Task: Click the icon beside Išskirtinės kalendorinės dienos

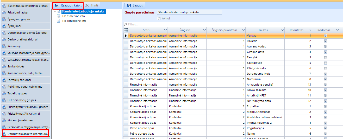Action: click(x=4, y=6)
